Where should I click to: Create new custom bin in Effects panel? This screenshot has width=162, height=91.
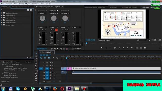pyautogui.click(x=28, y=58)
